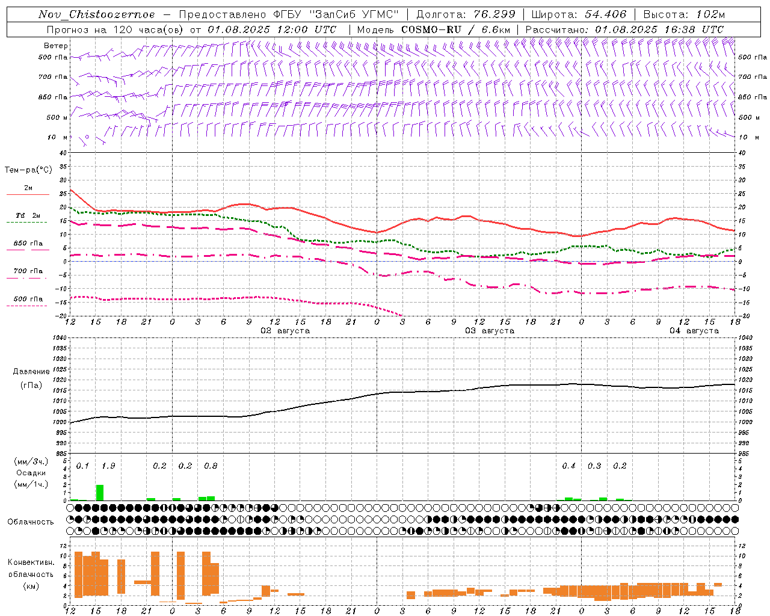Select the red 2м temperature legend line

[x=28, y=194]
